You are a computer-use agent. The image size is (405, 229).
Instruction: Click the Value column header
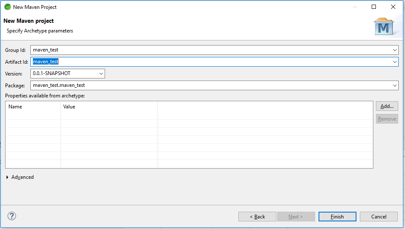pyautogui.click(x=109, y=107)
